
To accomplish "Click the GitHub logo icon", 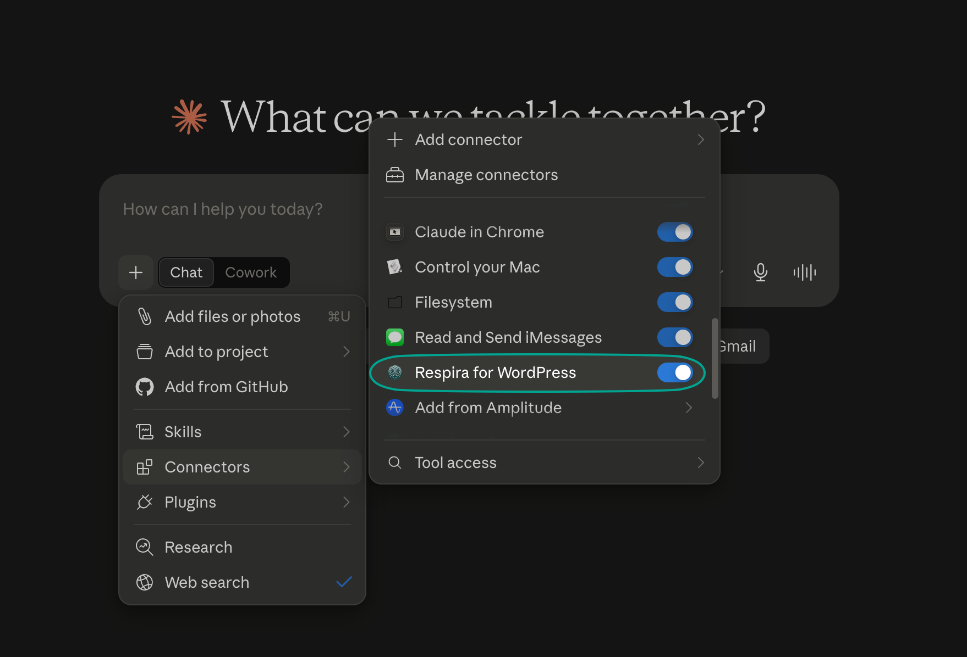I will 145,387.
